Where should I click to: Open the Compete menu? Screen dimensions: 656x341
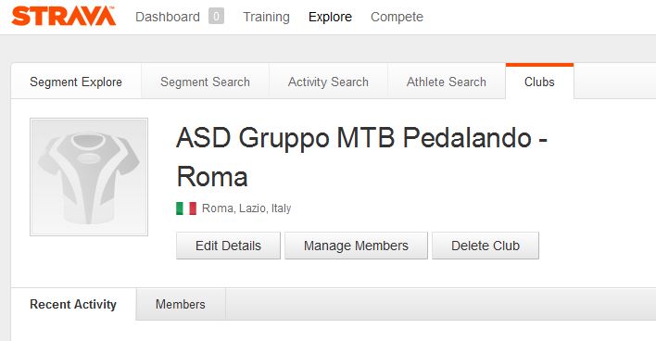397,17
